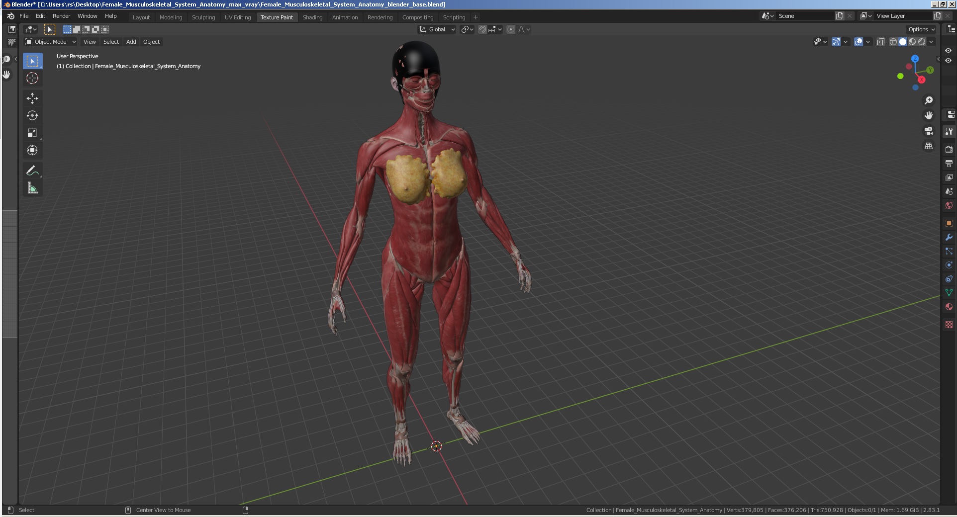Click the Scene name field
This screenshot has height=517, width=957.
point(805,16)
